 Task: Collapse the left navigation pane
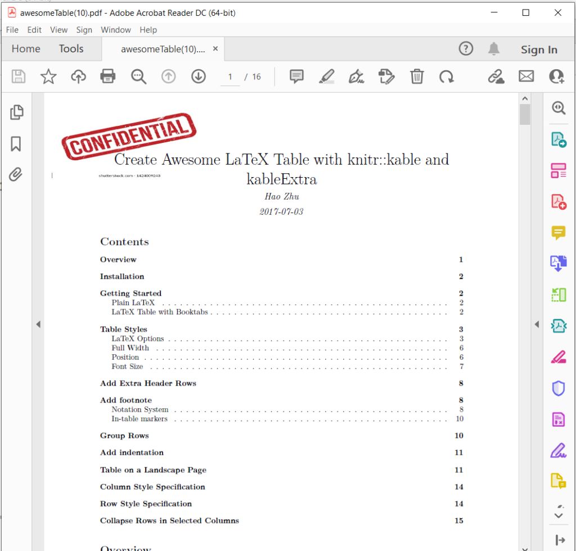[x=38, y=324]
